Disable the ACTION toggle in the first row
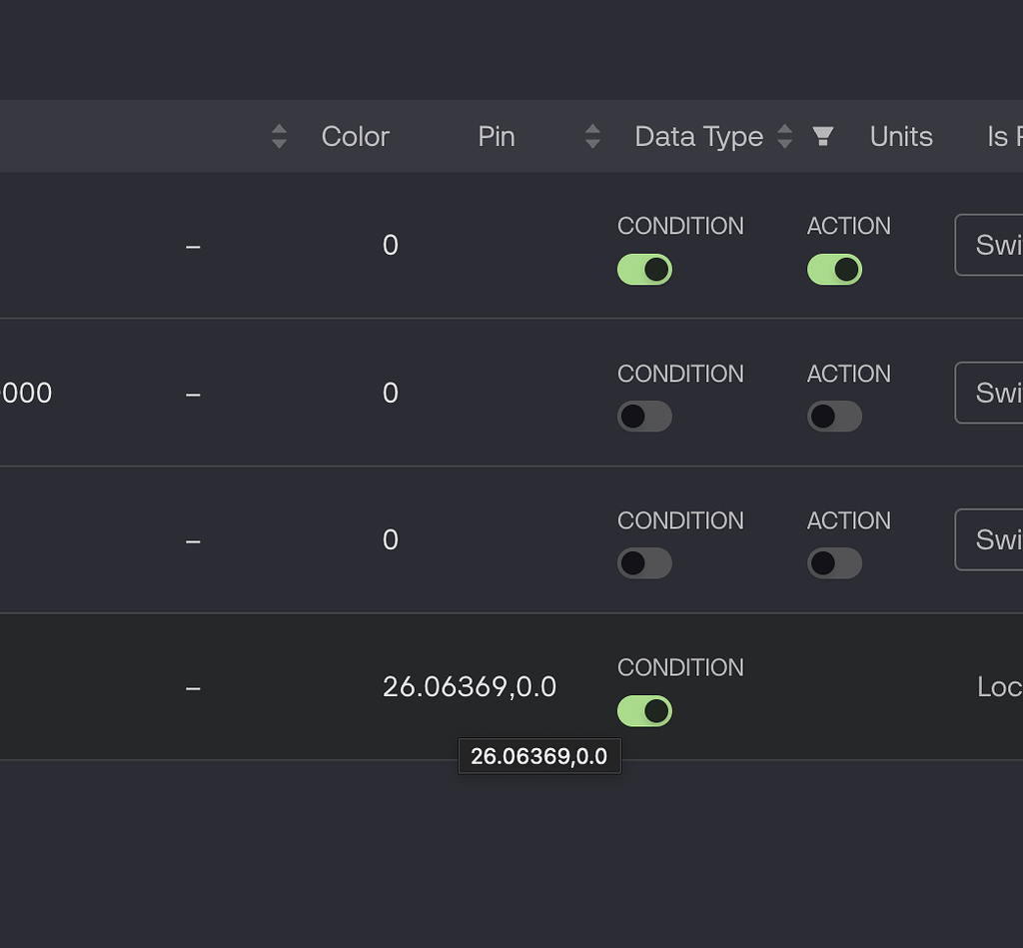This screenshot has width=1023, height=948. tap(834, 269)
